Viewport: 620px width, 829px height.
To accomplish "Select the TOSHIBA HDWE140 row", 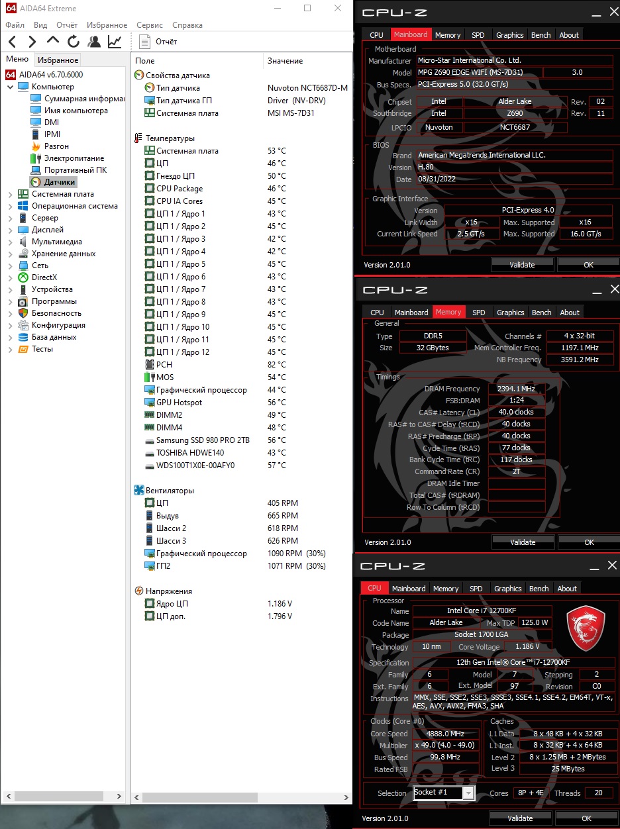I will 242,453.
